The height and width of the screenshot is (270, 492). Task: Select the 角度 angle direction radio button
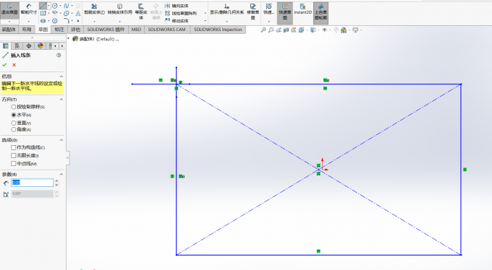point(14,129)
